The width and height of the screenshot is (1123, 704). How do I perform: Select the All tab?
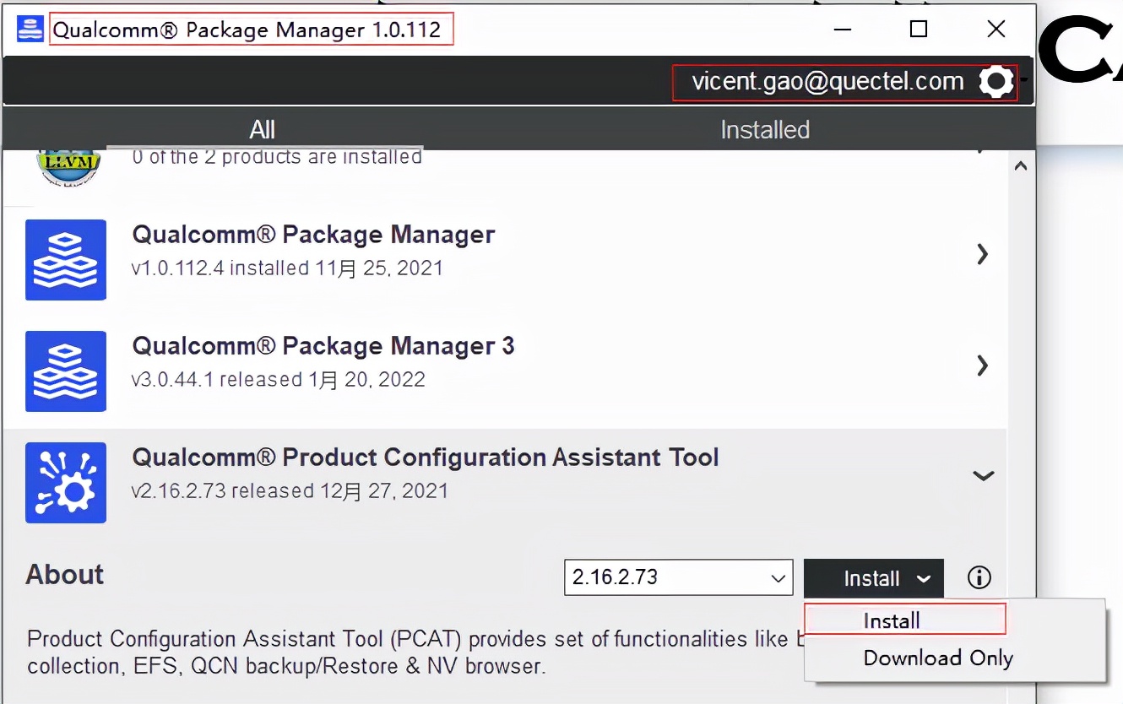262,129
